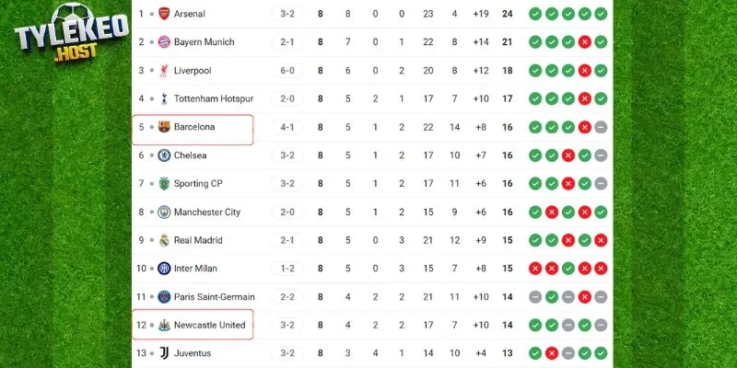Image resolution: width=737 pixels, height=368 pixels.
Task: Click the Tottenham Hotspur crest icon
Action: pyautogui.click(x=164, y=98)
